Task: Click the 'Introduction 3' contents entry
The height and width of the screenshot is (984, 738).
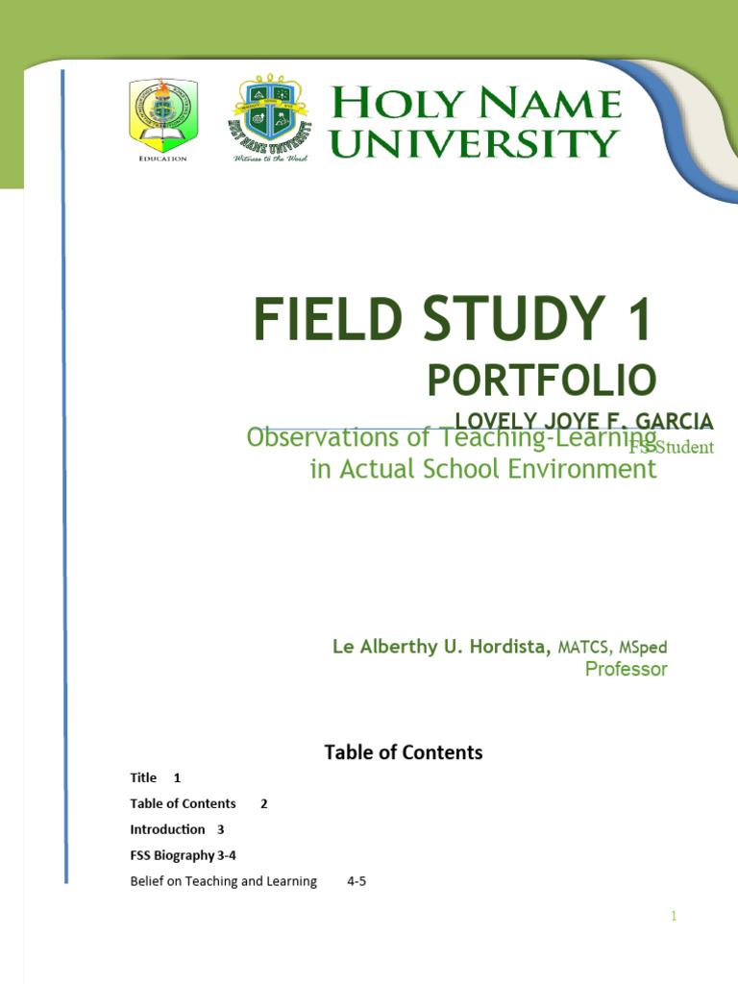Action: click(177, 829)
